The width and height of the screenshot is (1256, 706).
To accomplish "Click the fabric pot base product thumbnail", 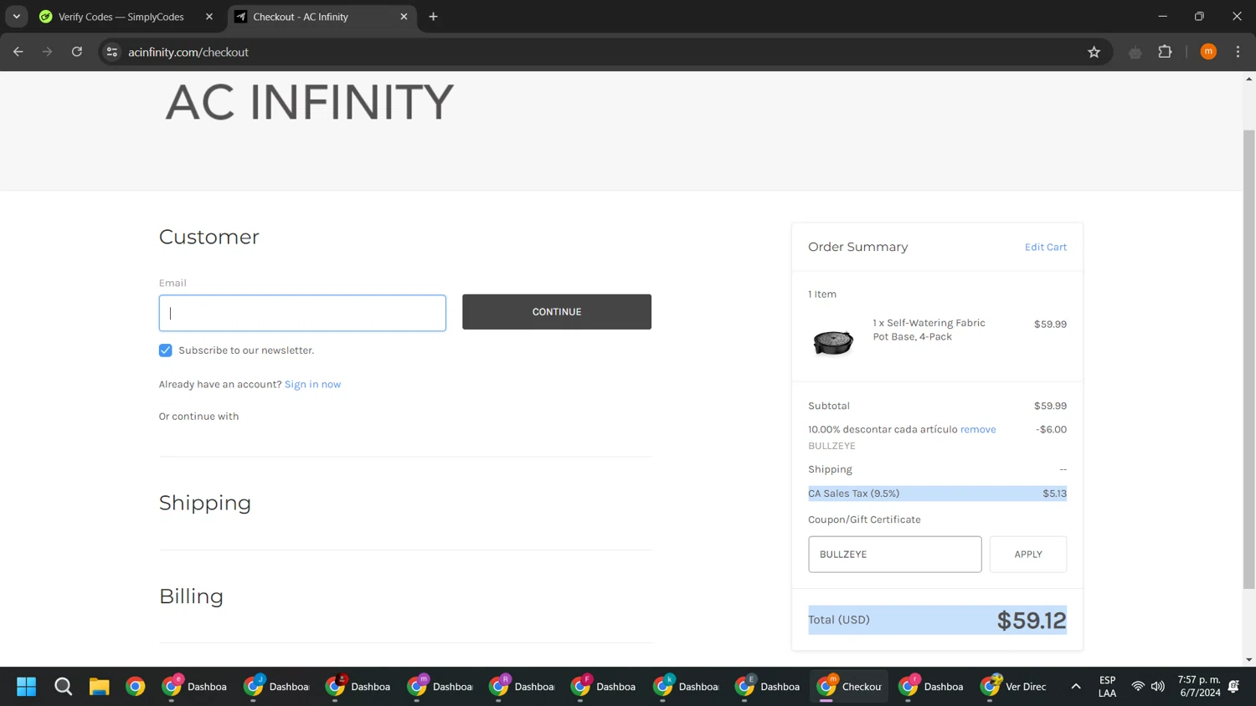I will [833, 341].
